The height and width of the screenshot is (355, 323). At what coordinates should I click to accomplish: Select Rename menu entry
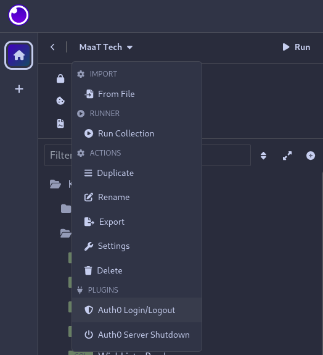tap(137, 197)
